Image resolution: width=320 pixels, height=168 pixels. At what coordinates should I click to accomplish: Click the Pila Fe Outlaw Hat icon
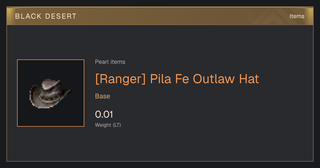(x=50, y=94)
